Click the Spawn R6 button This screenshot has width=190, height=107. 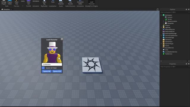pyautogui.click(x=47, y=71)
